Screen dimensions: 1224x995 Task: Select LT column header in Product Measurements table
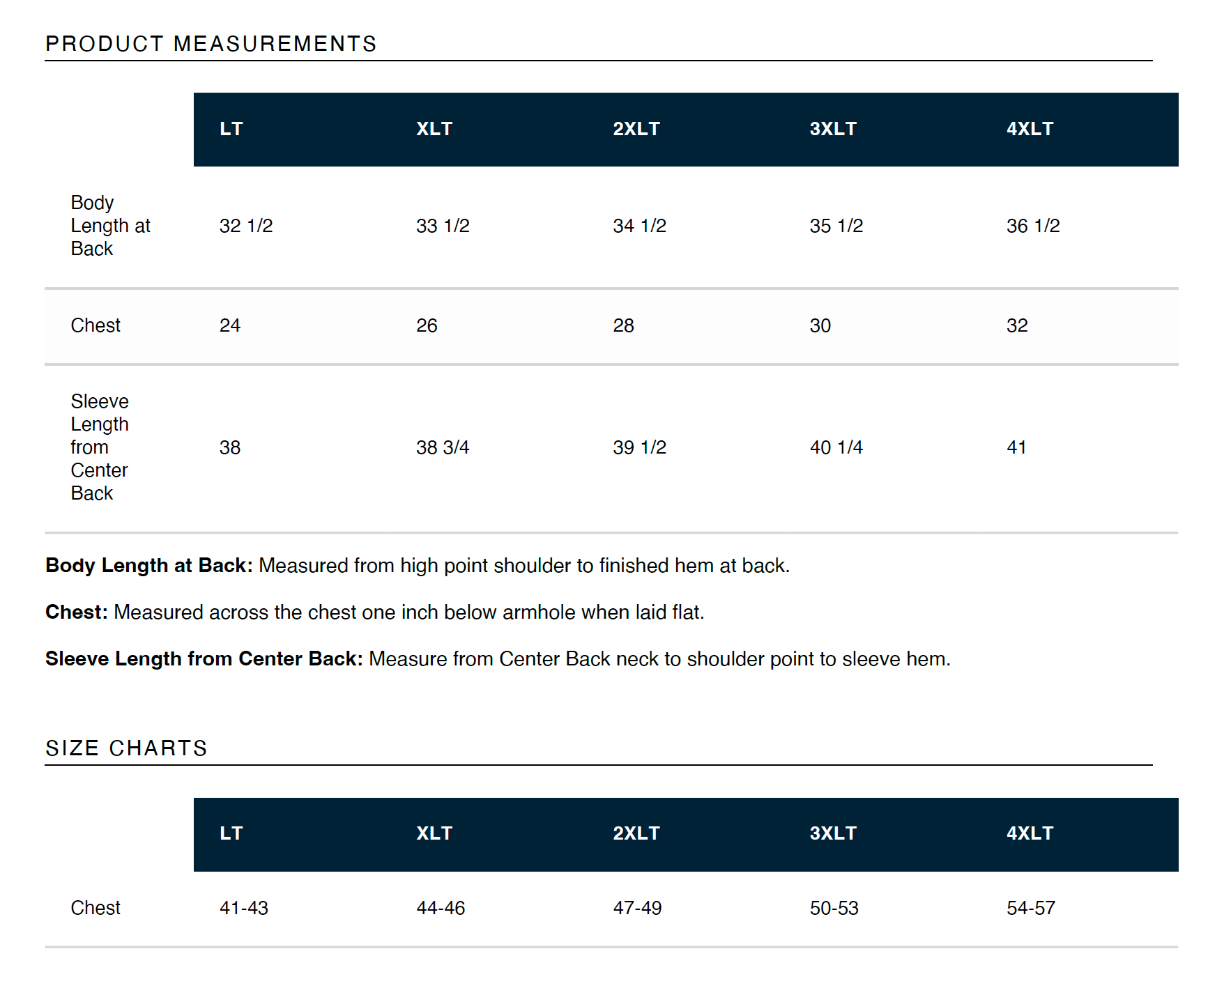point(231,129)
